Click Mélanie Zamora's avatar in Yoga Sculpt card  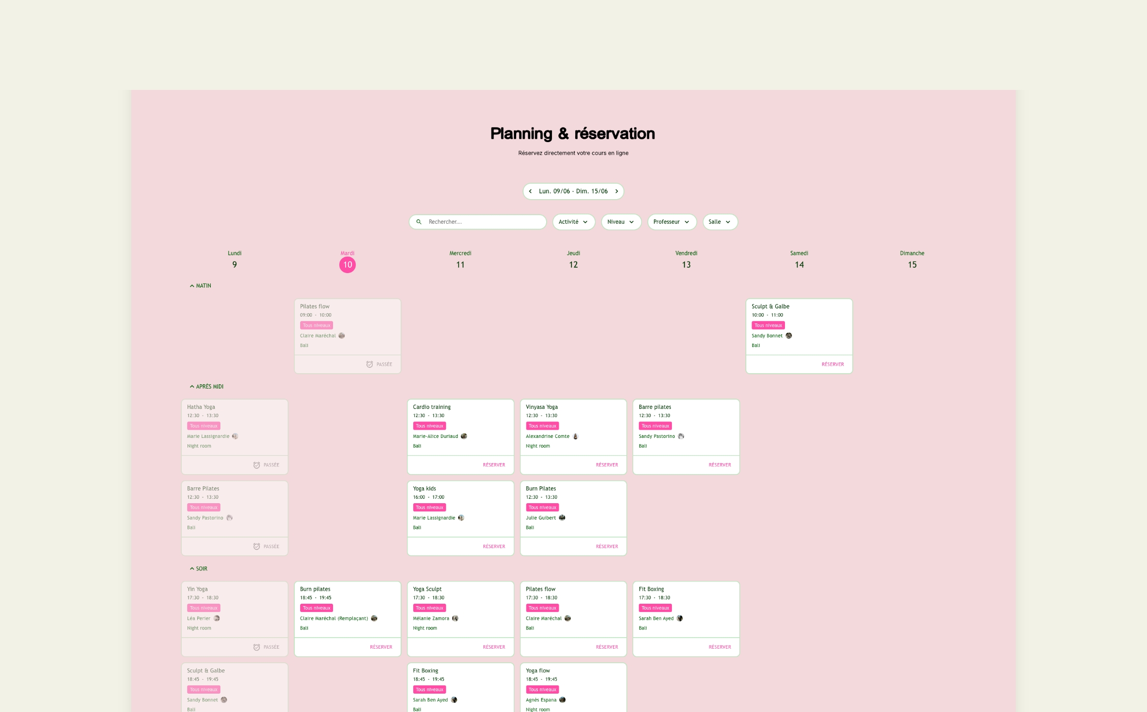coord(455,619)
